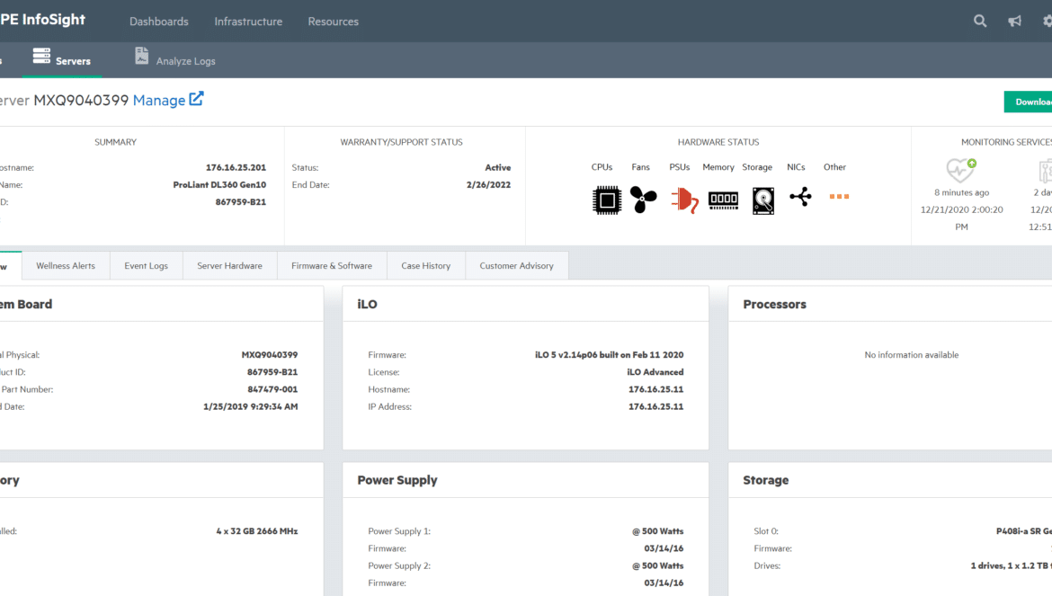
Task: Select the date 1/25/2019 9:29:34 AM
Action: (x=250, y=406)
